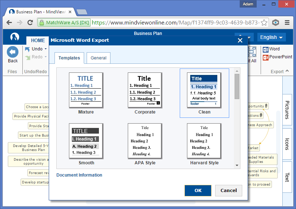The image size is (296, 209).
Task: Switch to the General tab
Action: click(x=98, y=58)
